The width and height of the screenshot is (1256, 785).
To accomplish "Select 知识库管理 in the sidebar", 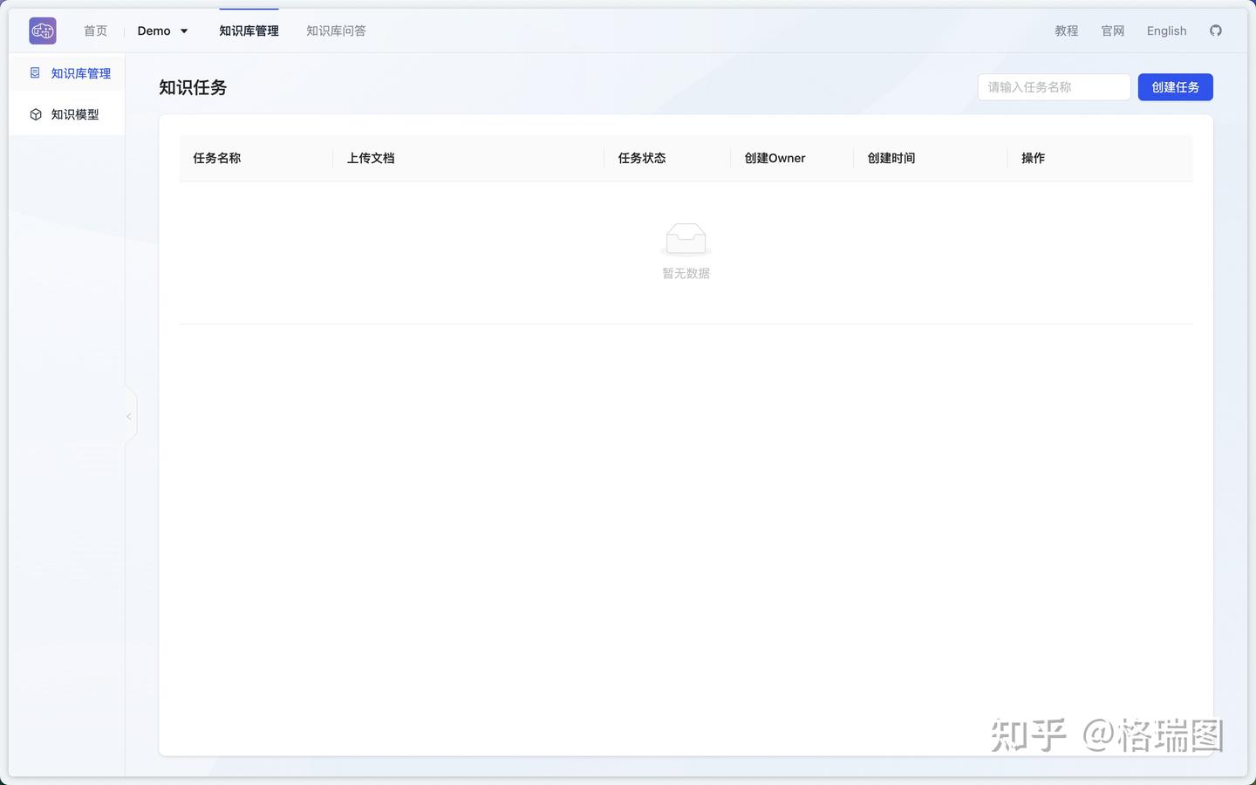I will point(80,73).
